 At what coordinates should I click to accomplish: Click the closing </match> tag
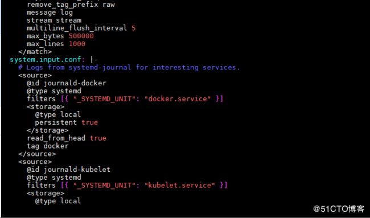click(35, 52)
